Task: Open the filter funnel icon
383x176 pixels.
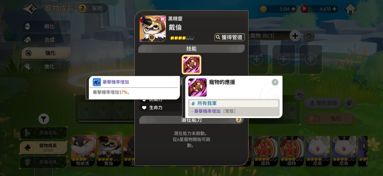Action: pos(44,119)
